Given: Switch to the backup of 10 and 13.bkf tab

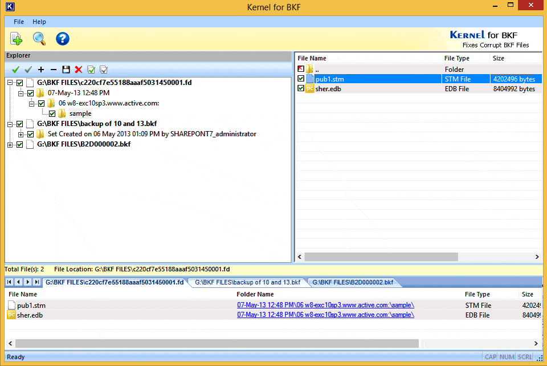Looking at the screenshot, I should [247, 282].
